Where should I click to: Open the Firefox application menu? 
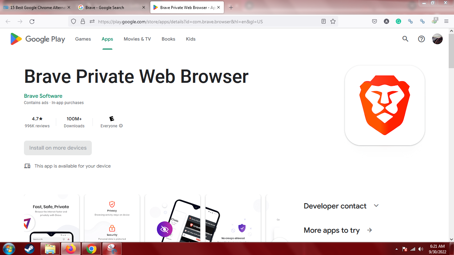tap(446, 22)
